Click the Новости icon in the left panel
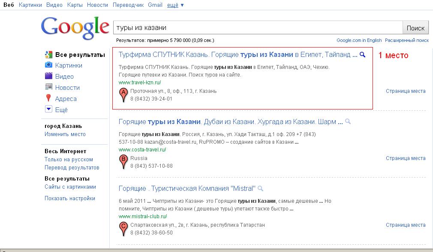433x252 pixels. tap(48, 87)
